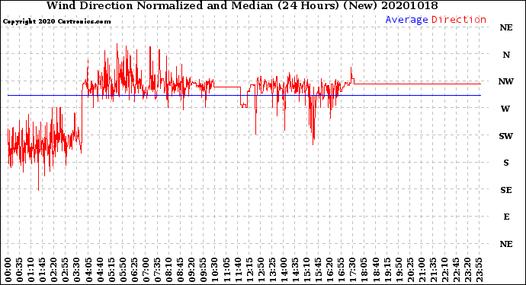Click the '01:10' time axis label
This screenshot has height=285, width=526.
pyautogui.click(x=31, y=270)
